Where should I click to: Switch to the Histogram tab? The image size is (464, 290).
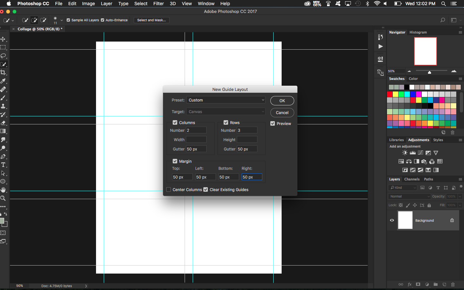pos(418,32)
